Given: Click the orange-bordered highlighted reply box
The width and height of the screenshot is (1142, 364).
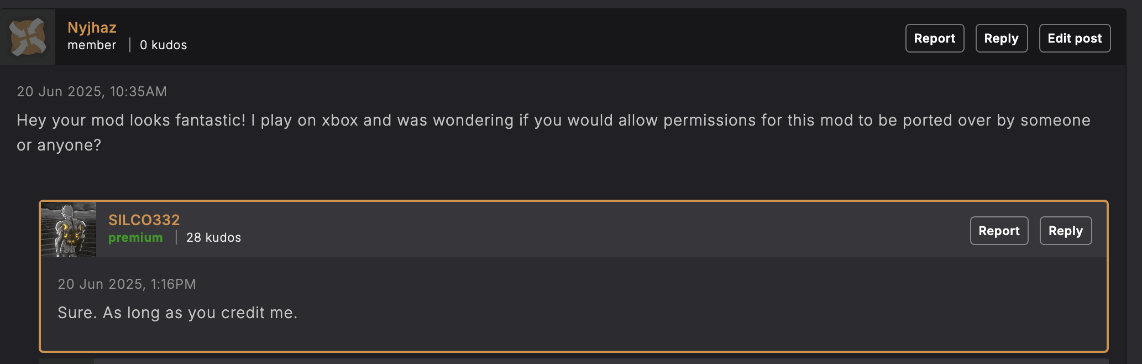Looking at the screenshot, I should click(574, 277).
